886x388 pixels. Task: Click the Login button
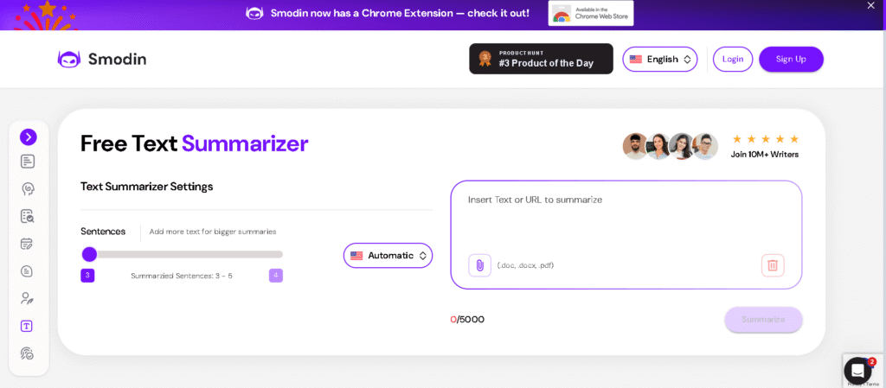[732, 59]
